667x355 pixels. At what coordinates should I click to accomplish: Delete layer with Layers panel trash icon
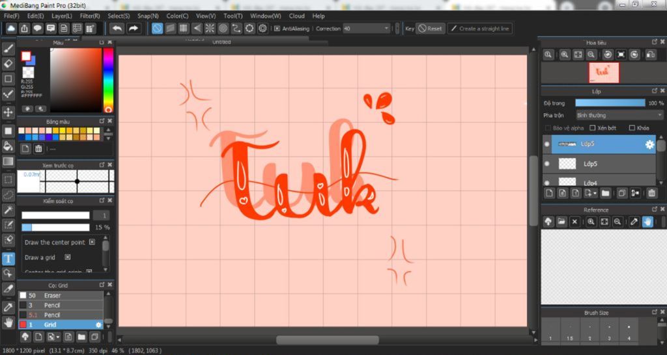tap(651, 193)
